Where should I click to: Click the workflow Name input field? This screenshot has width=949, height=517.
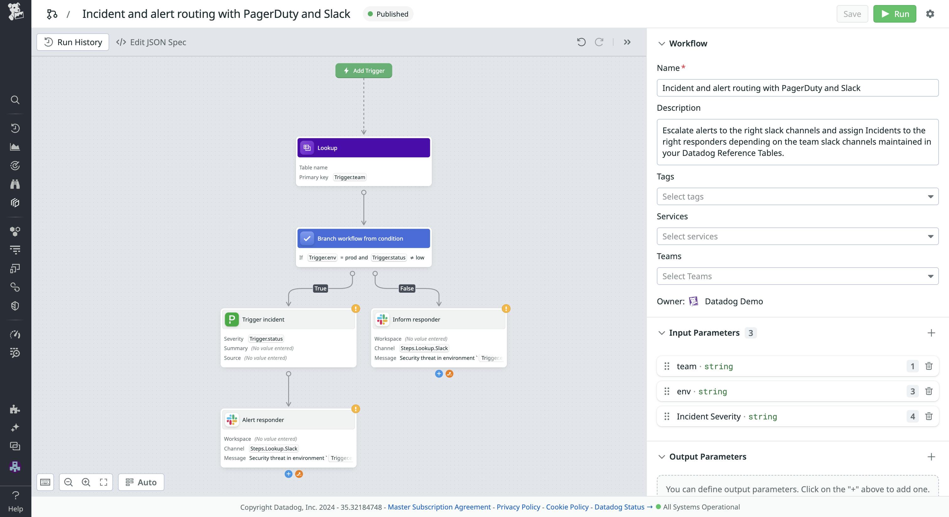[x=798, y=88]
